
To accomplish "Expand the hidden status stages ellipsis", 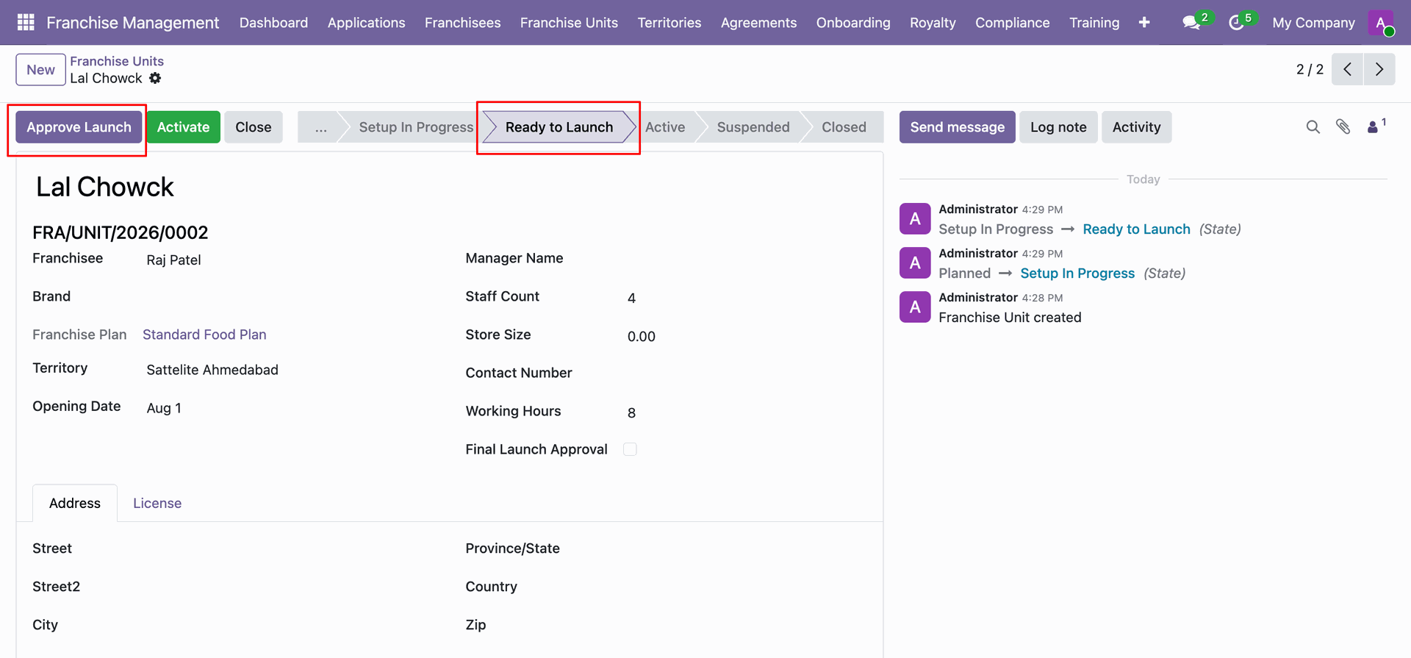I will (321, 127).
